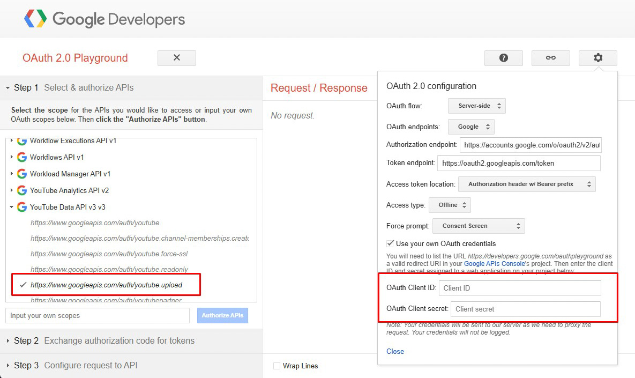This screenshot has height=378, width=635.
Task: Deselect the auth/youtube.upload scope
Action: coord(106,285)
